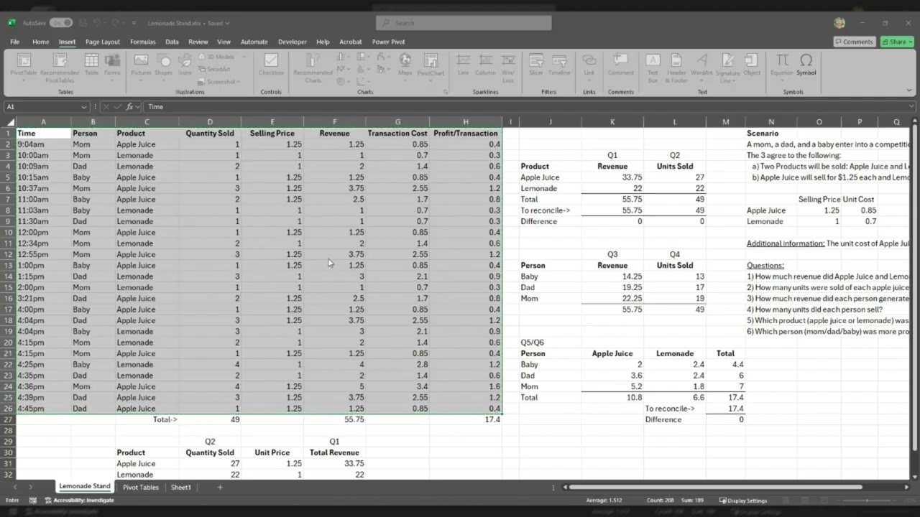Select the Transaction Cost header cell
Image resolution: width=920 pixels, height=517 pixels.
click(x=397, y=133)
